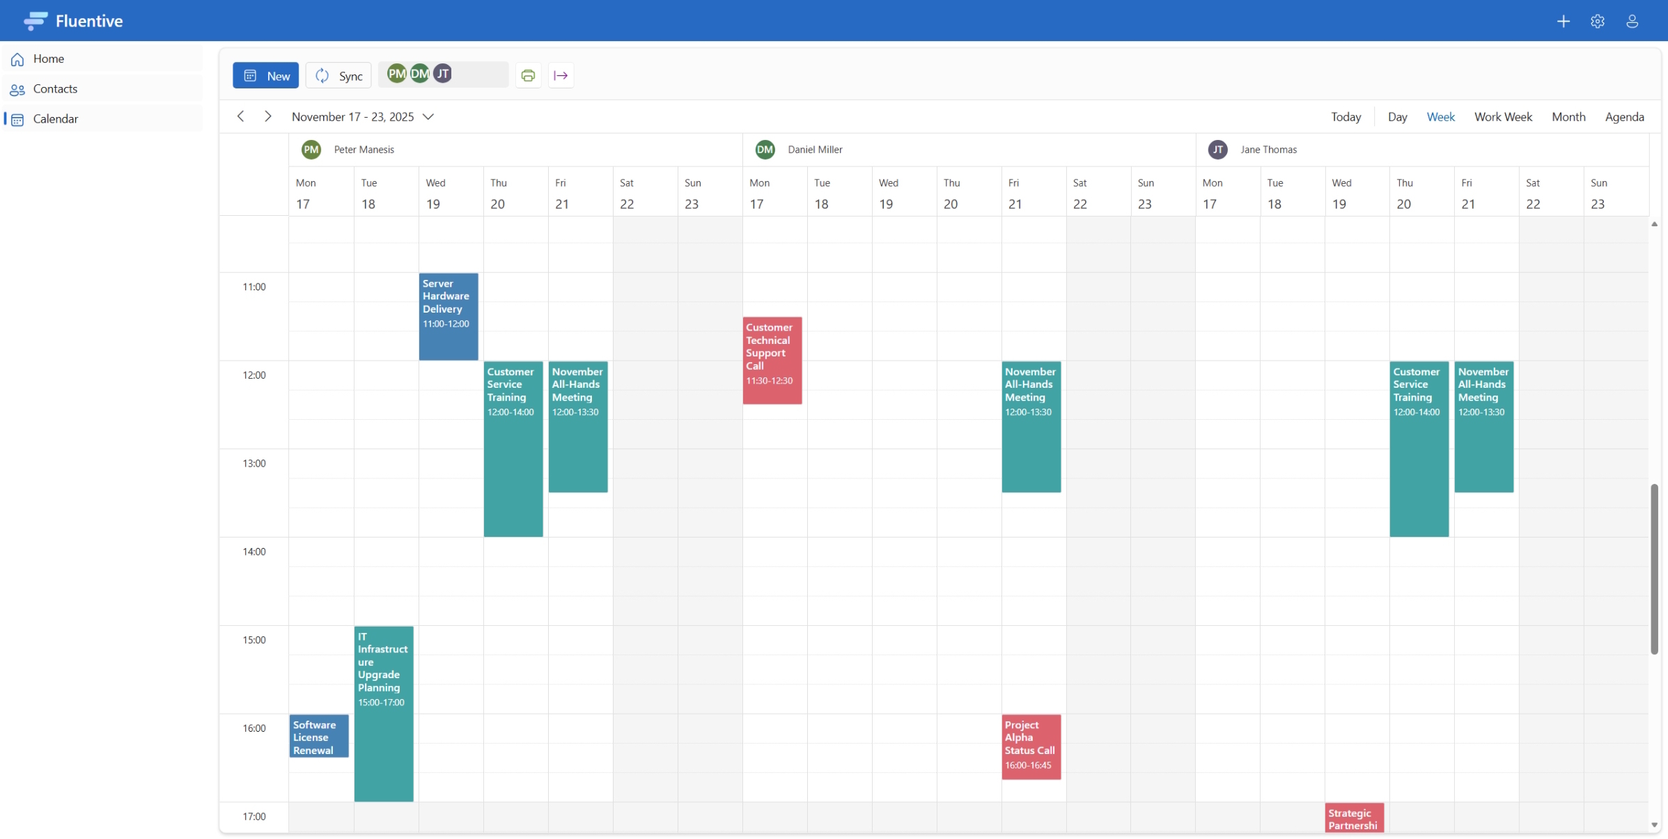This screenshot has height=839, width=1668.
Task: Go to the next week with the forward chevron
Action: [267, 116]
